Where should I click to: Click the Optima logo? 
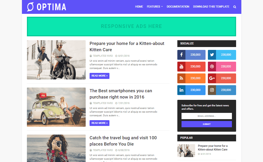point(46,7)
